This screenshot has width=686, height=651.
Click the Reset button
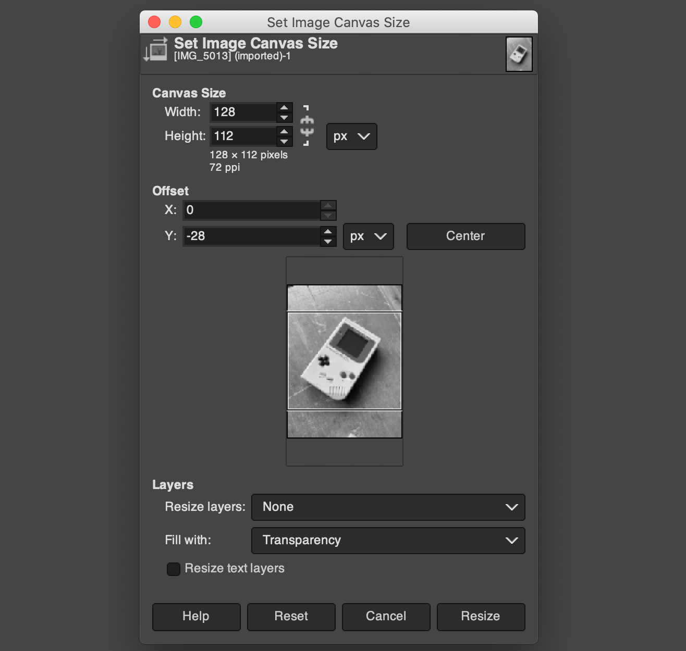point(291,617)
